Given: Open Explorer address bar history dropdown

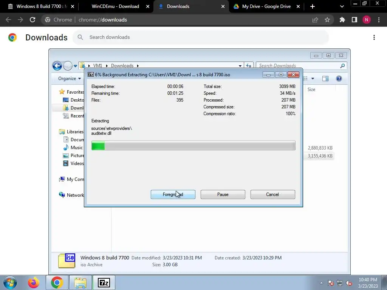Looking at the screenshot, I should click(240, 66).
